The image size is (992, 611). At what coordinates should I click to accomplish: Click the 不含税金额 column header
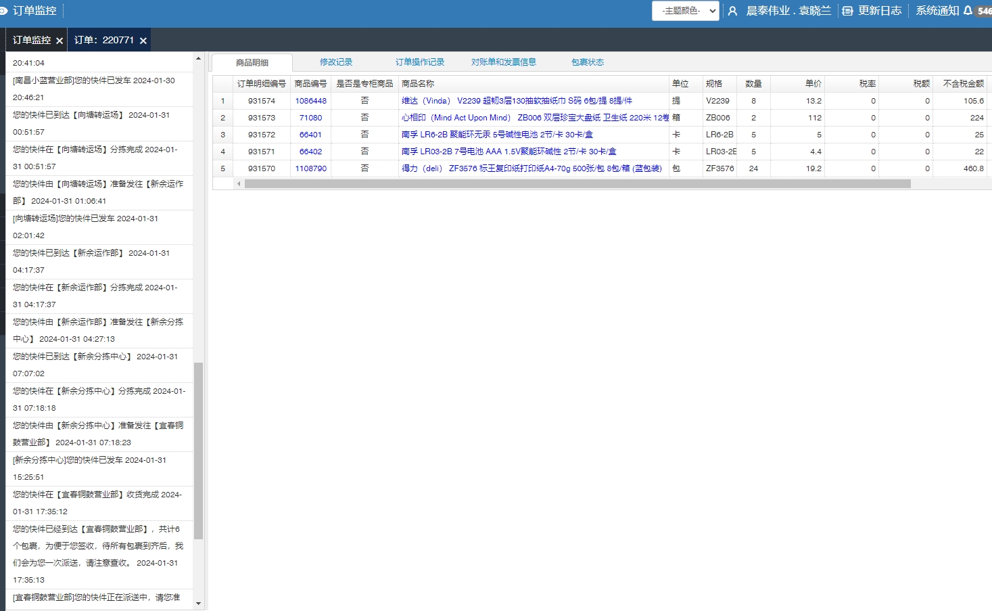point(960,84)
